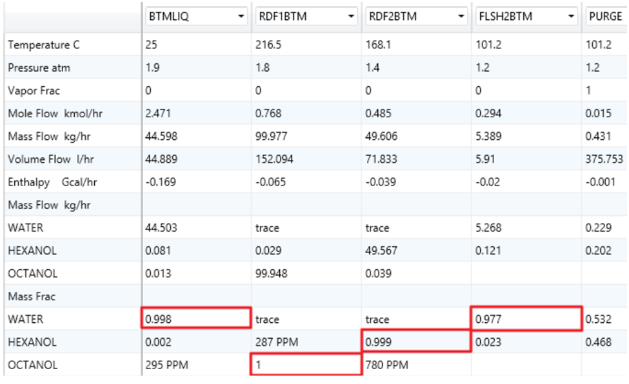The height and width of the screenshot is (384, 629).
Task: Select highlighted BTMLIQ water fraction 0.998 cell
Action: pos(195,318)
